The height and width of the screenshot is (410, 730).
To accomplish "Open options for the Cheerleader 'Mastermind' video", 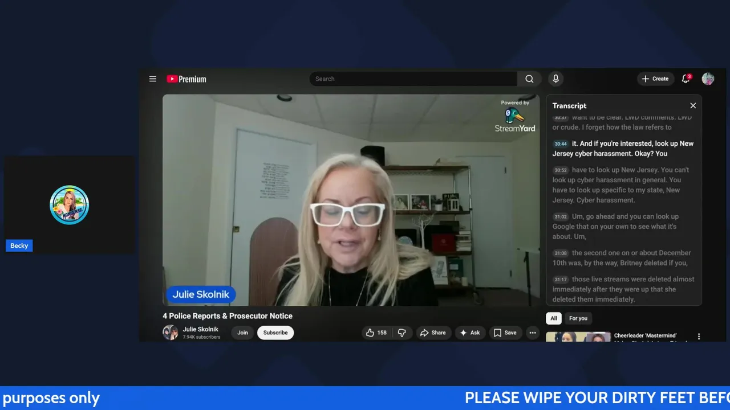I will click(699, 337).
